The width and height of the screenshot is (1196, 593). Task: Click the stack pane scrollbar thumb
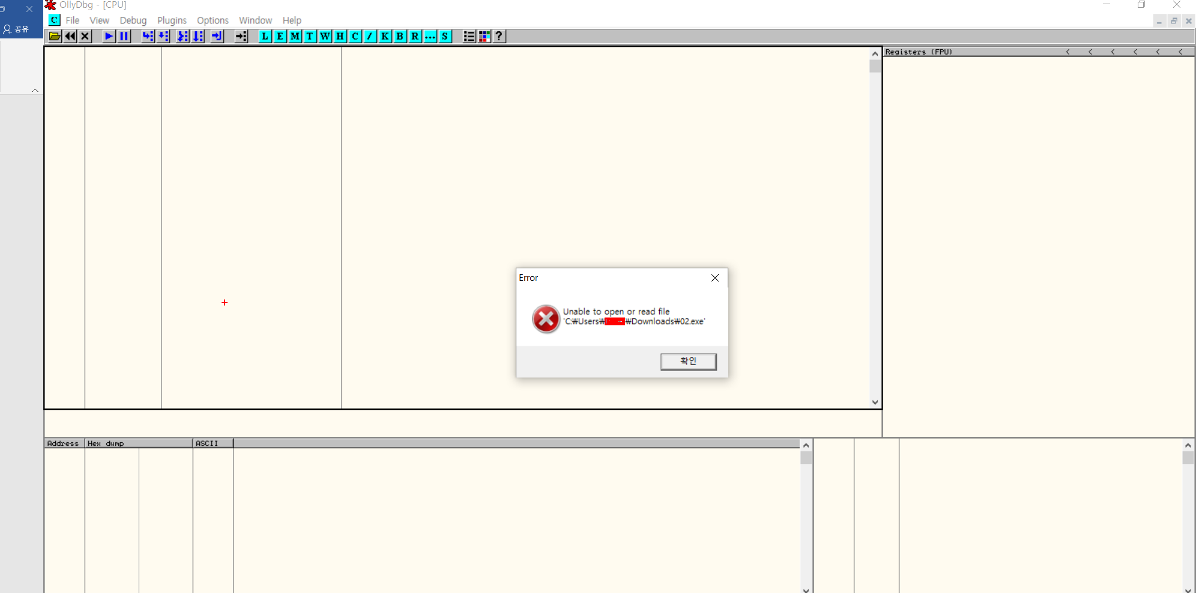[x=1188, y=457]
